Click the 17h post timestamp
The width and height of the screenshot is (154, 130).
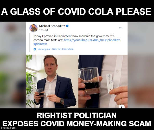41,30
